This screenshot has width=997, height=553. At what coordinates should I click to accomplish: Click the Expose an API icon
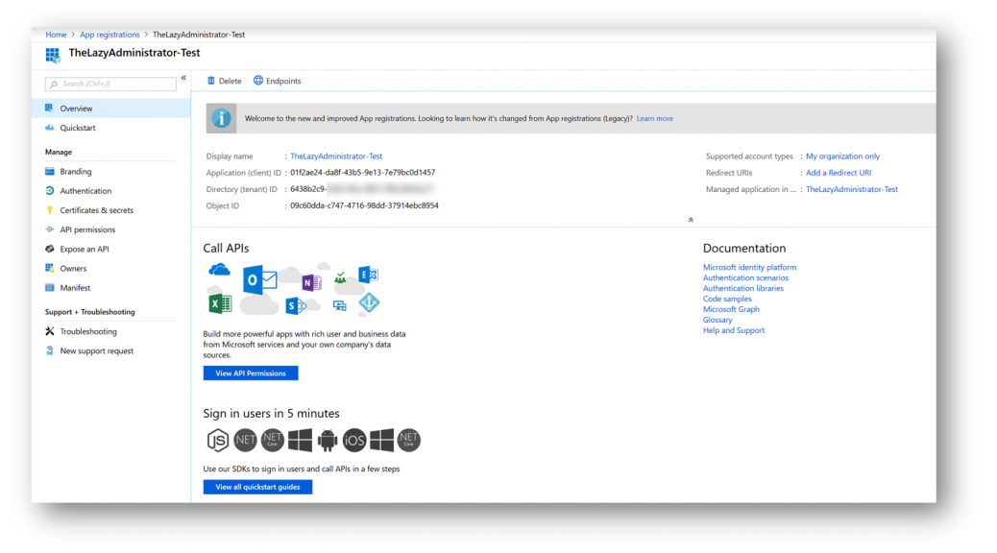(49, 250)
